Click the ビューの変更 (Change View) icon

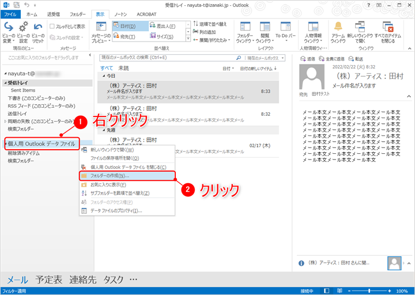click(9, 32)
